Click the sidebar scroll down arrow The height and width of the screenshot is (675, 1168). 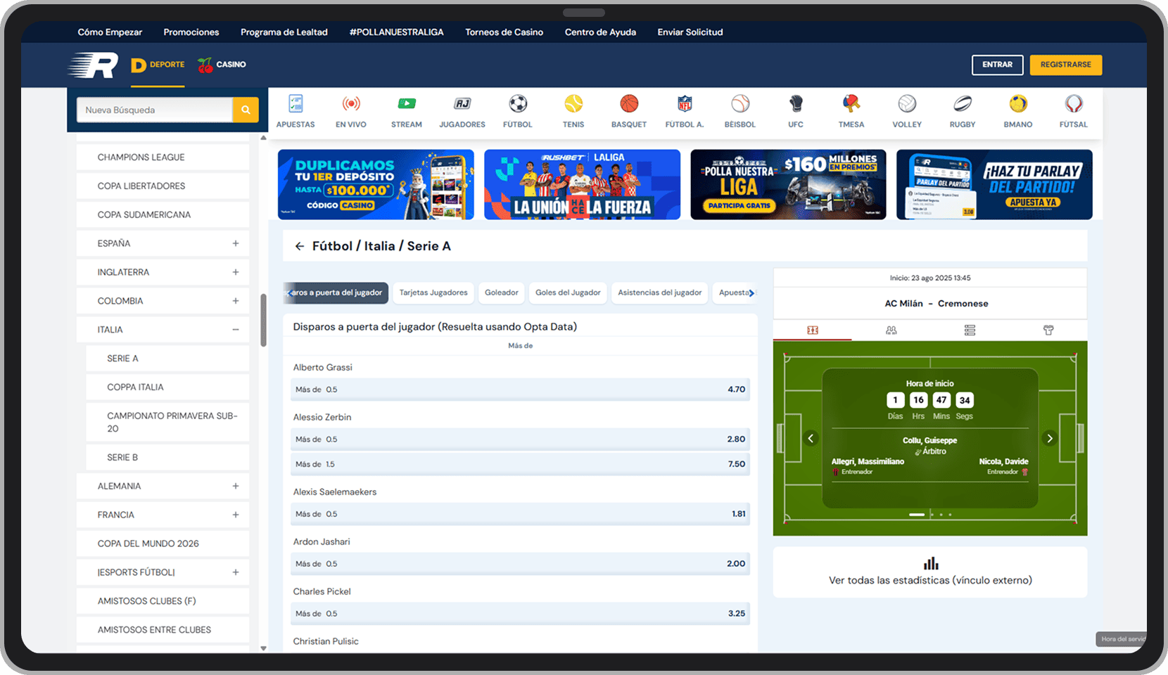(x=263, y=648)
